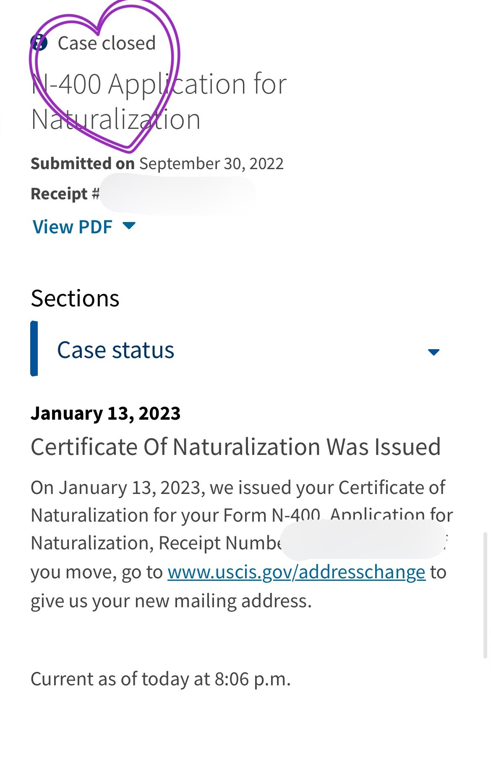Viewport: 491px width, 768px height.
Task: Click the Certificate Of Naturalization Was Issued heading
Action: 235,447
